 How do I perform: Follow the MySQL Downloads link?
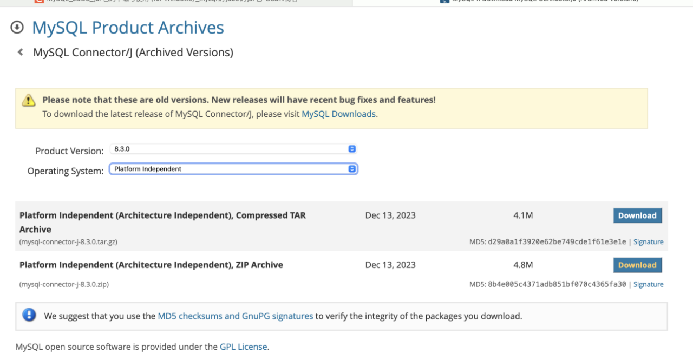point(338,114)
